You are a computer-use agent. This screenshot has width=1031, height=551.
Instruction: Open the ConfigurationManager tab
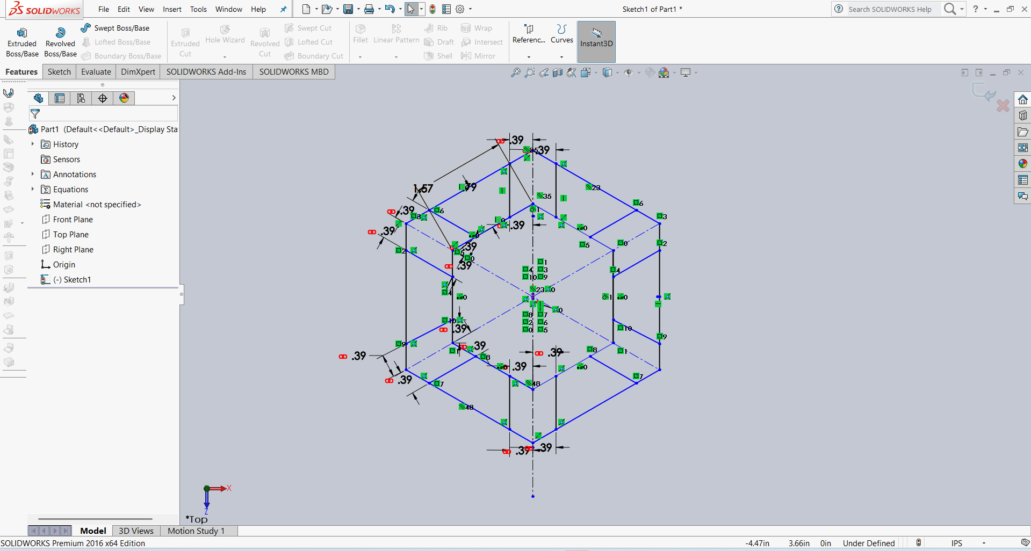point(81,98)
